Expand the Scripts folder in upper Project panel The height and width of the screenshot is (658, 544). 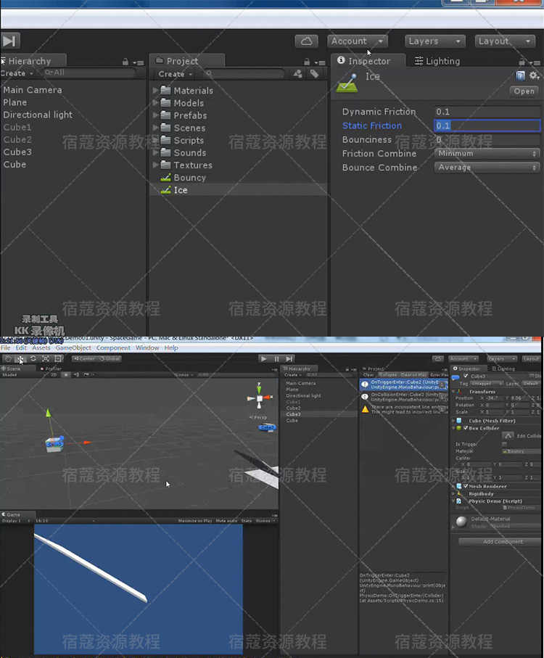pyautogui.click(x=155, y=140)
